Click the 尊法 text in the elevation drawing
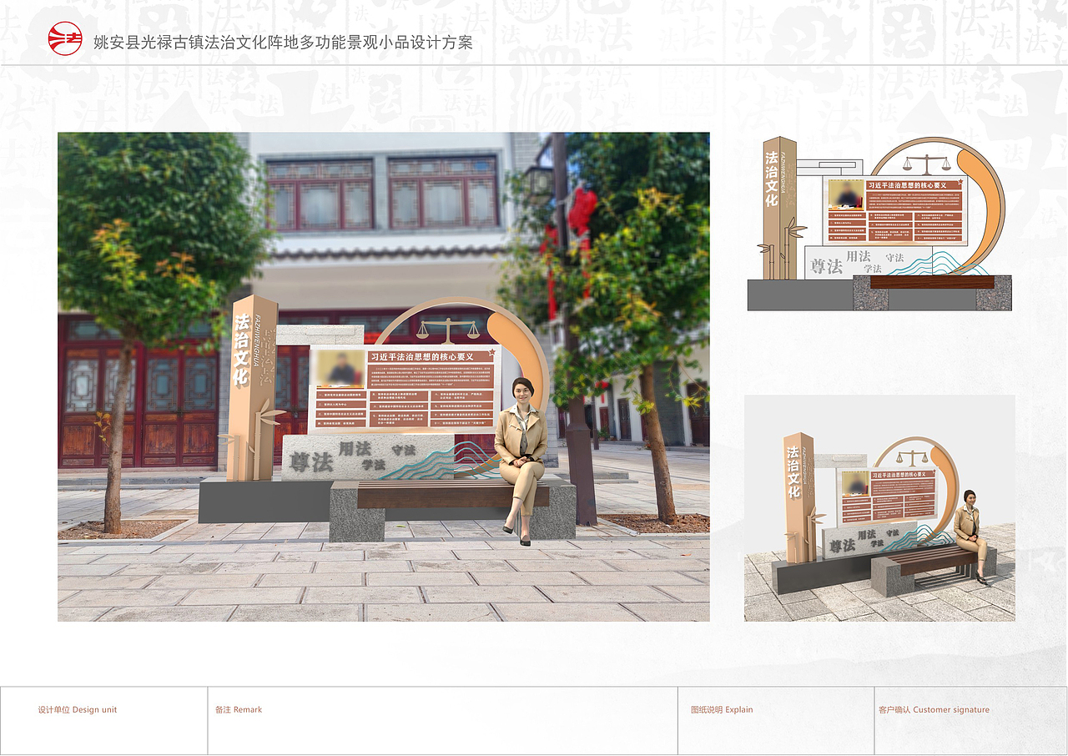This screenshot has height=756, width=1068. 827,266
